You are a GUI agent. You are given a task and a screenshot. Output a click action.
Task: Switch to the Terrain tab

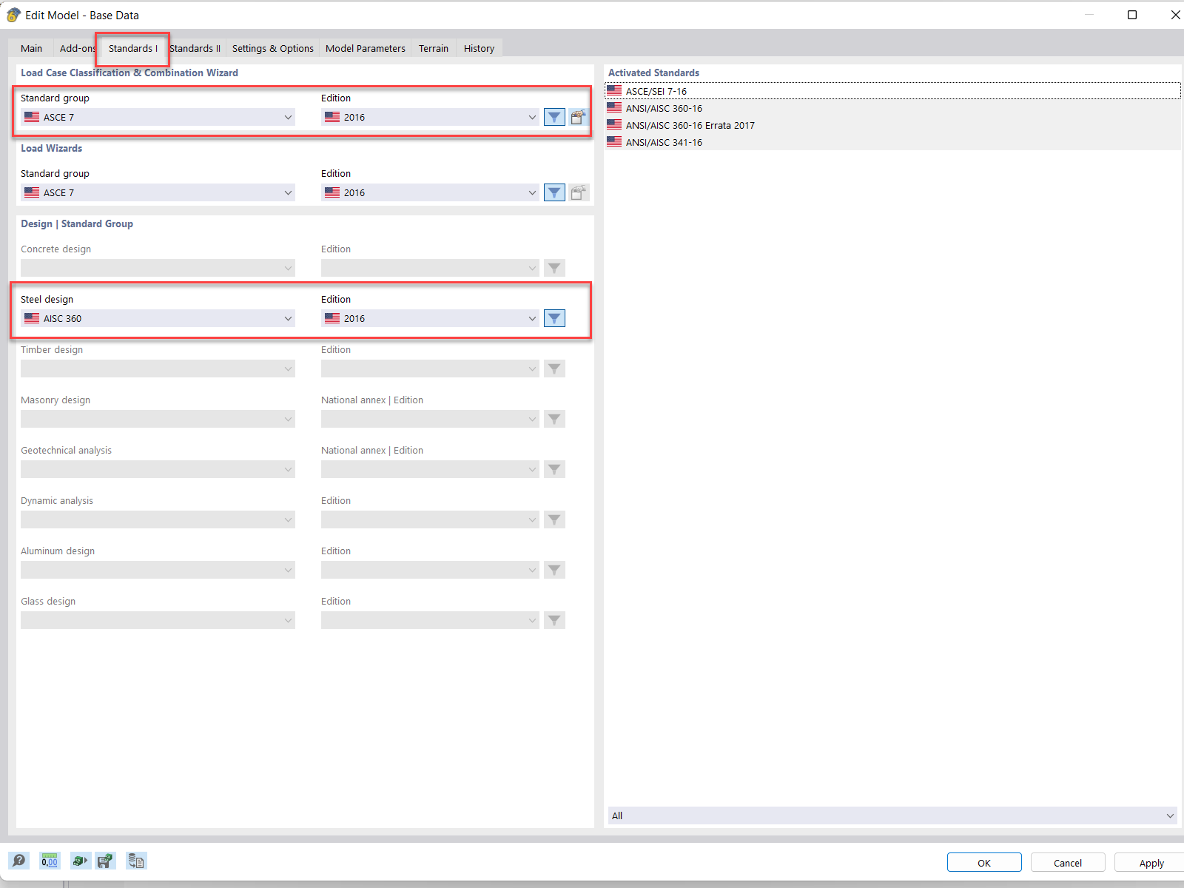(434, 48)
